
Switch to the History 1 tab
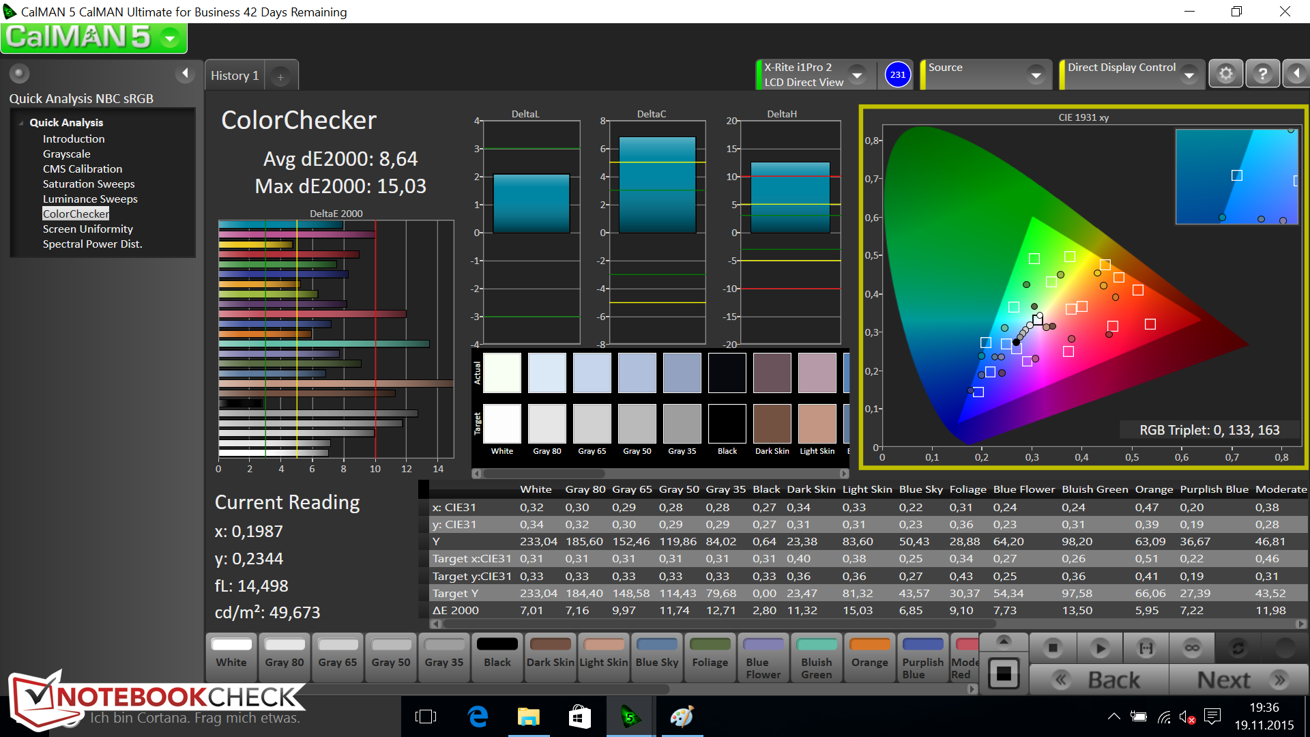pyautogui.click(x=235, y=76)
